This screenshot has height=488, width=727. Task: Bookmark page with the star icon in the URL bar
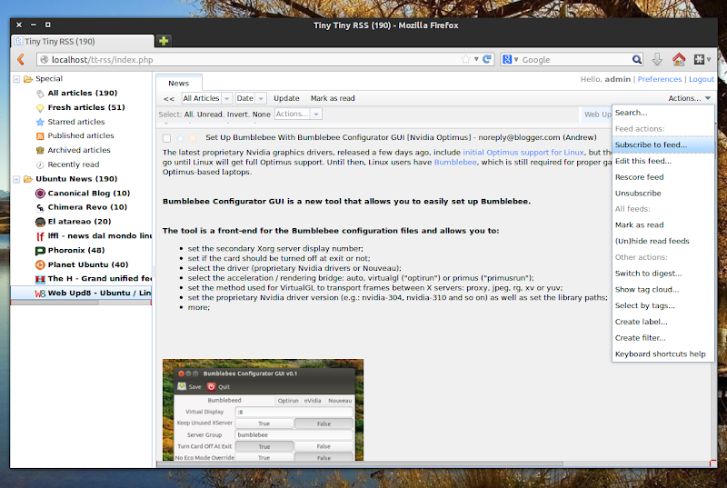[x=465, y=59]
